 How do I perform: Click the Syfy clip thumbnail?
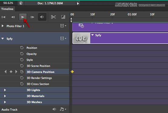(81, 38)
